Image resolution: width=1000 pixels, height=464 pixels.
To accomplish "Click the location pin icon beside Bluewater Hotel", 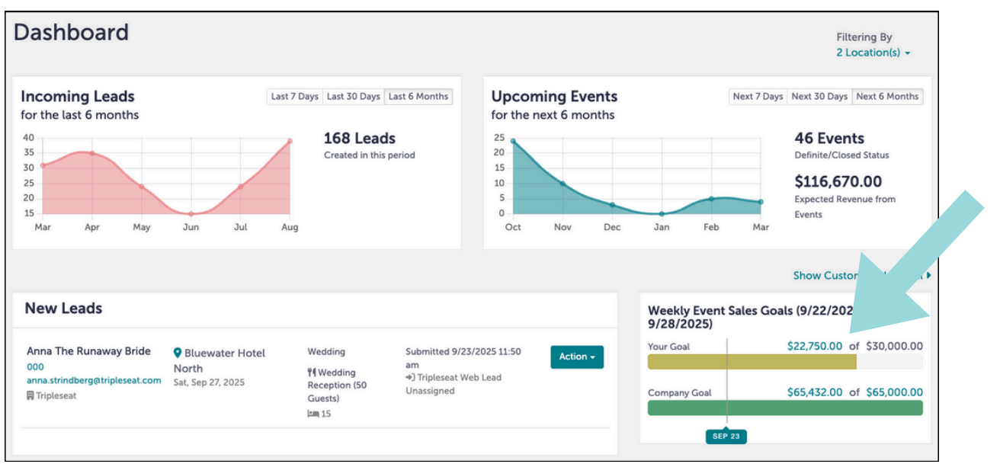I will tap(178, 353).
